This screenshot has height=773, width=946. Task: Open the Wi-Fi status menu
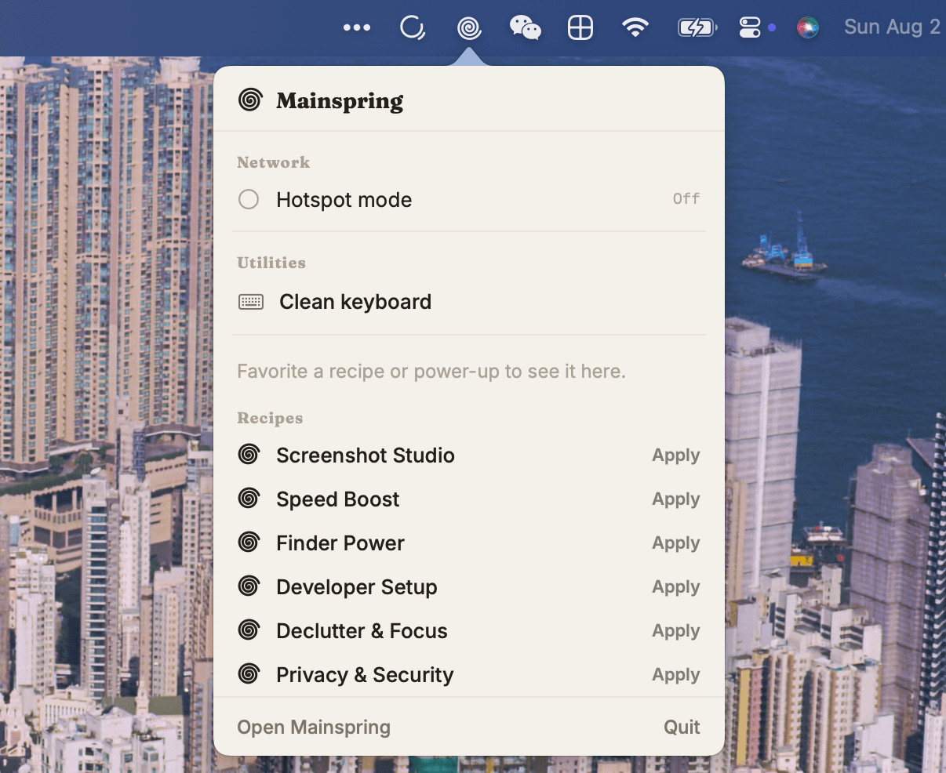(635, 28)
